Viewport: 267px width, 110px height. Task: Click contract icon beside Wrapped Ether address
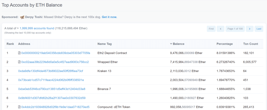(x=19, y=62)
